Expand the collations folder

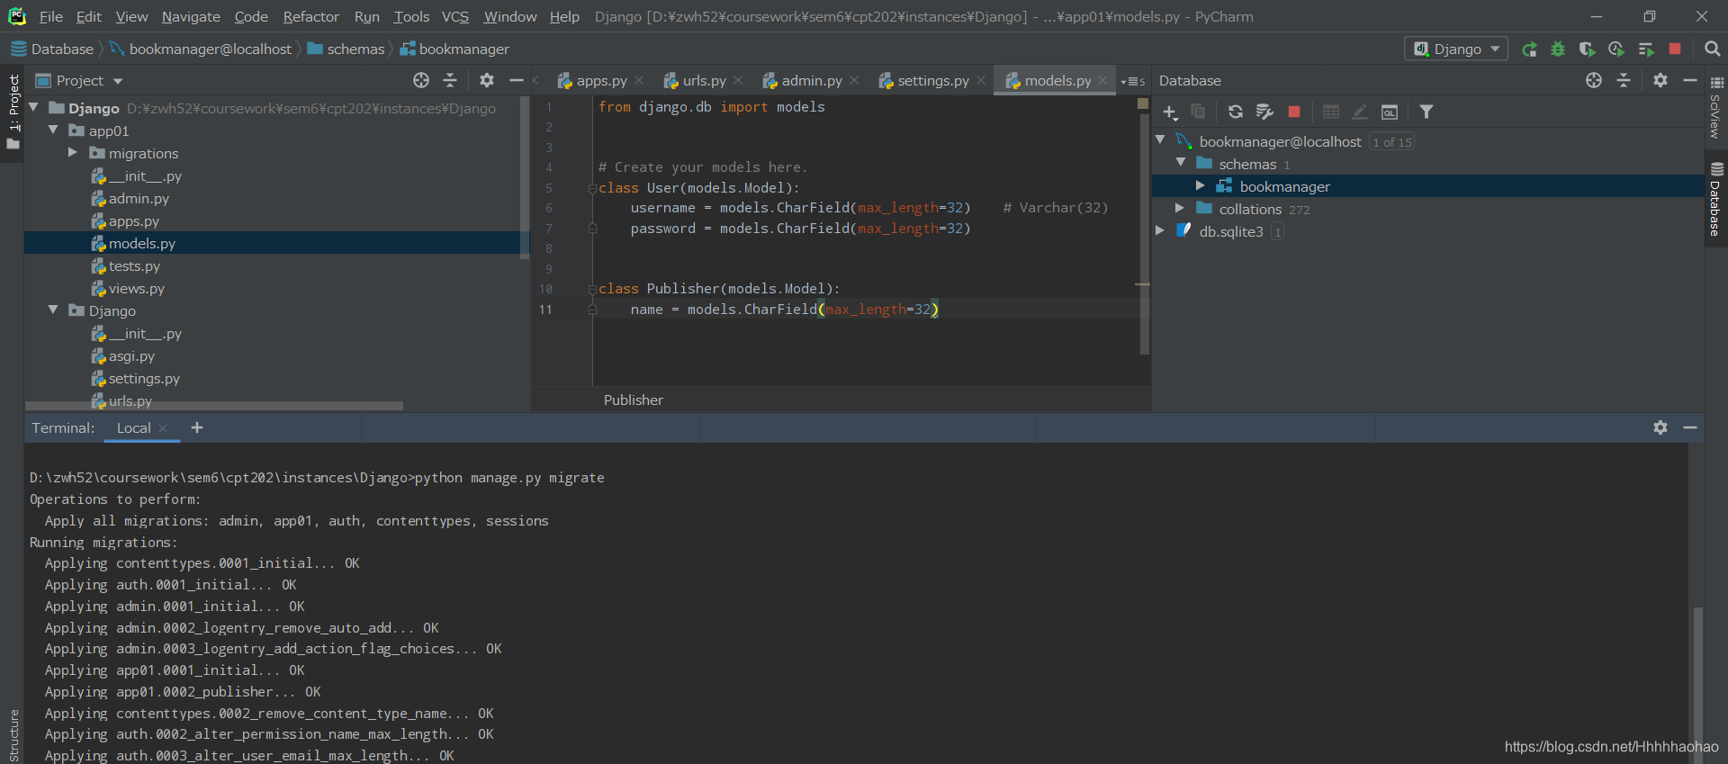(1180, 208)
